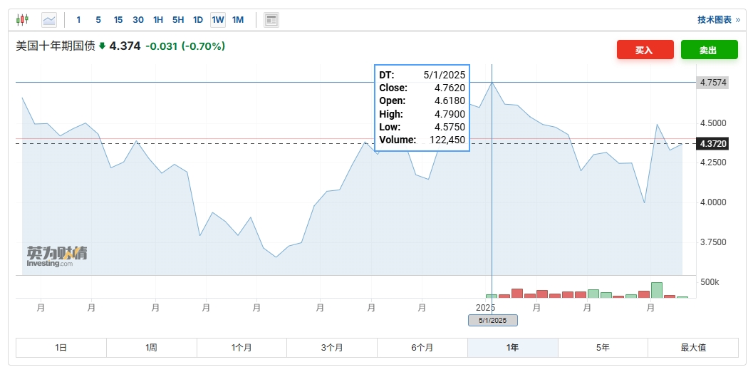Select the 1D interval

coord(198,20)
